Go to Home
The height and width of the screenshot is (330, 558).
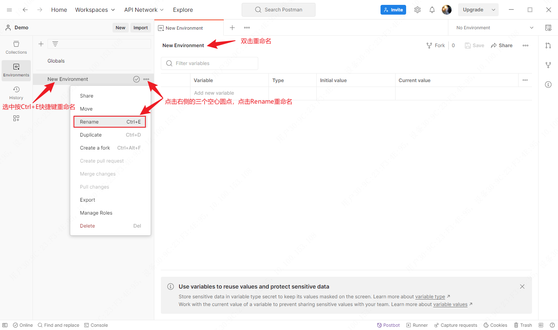point(59,10)
